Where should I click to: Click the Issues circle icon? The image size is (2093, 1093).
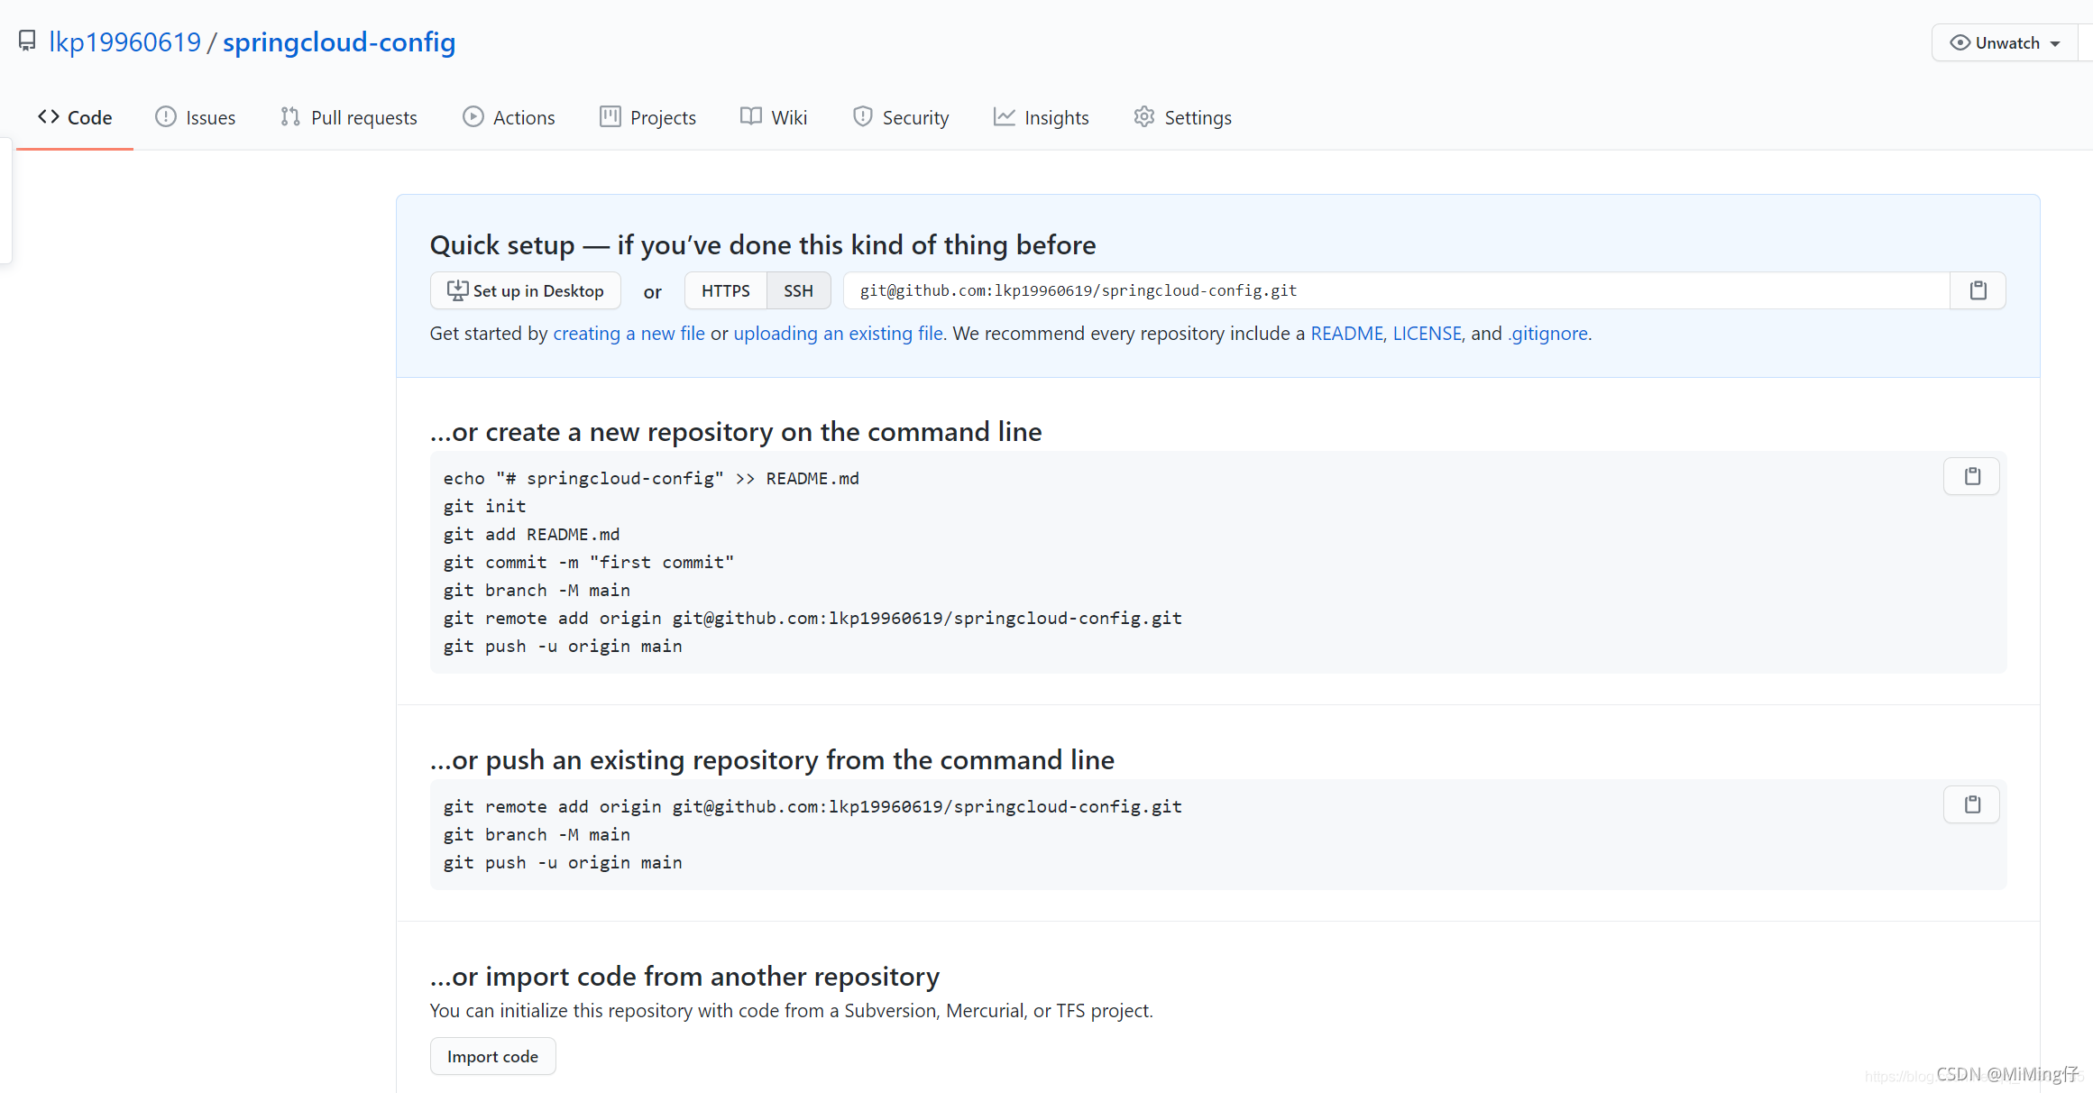click(x=166, y=116)
